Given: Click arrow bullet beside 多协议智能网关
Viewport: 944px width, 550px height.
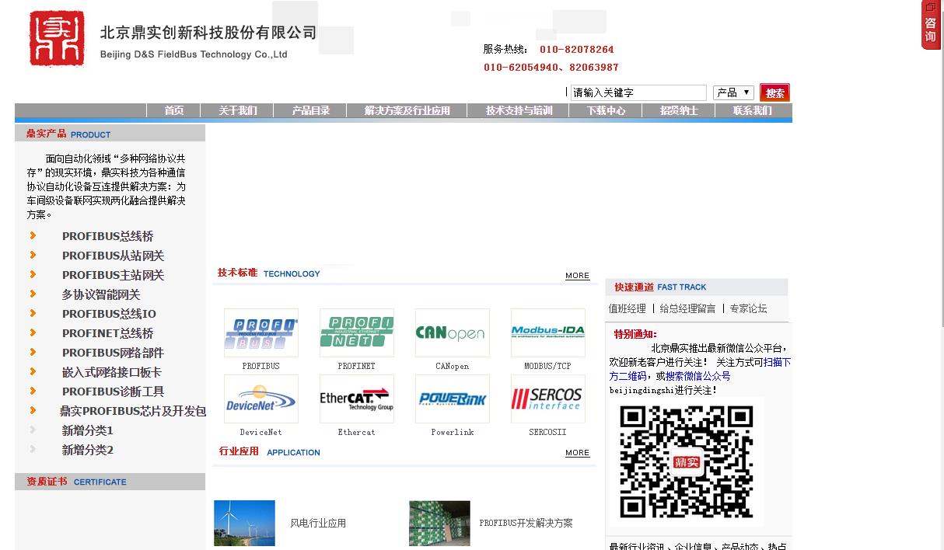Looking at the screenshot, I should tap(33, 294).
